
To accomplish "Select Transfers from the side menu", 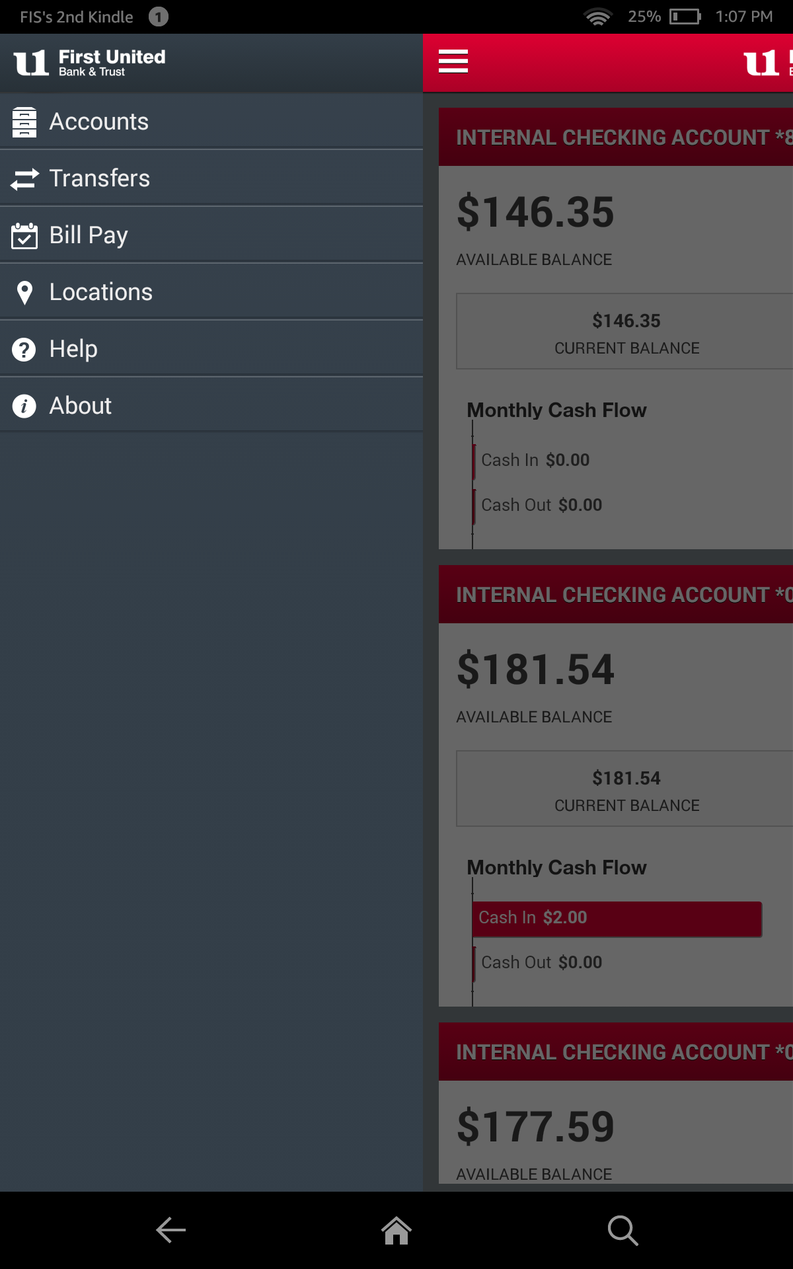I will pos(100,178).
